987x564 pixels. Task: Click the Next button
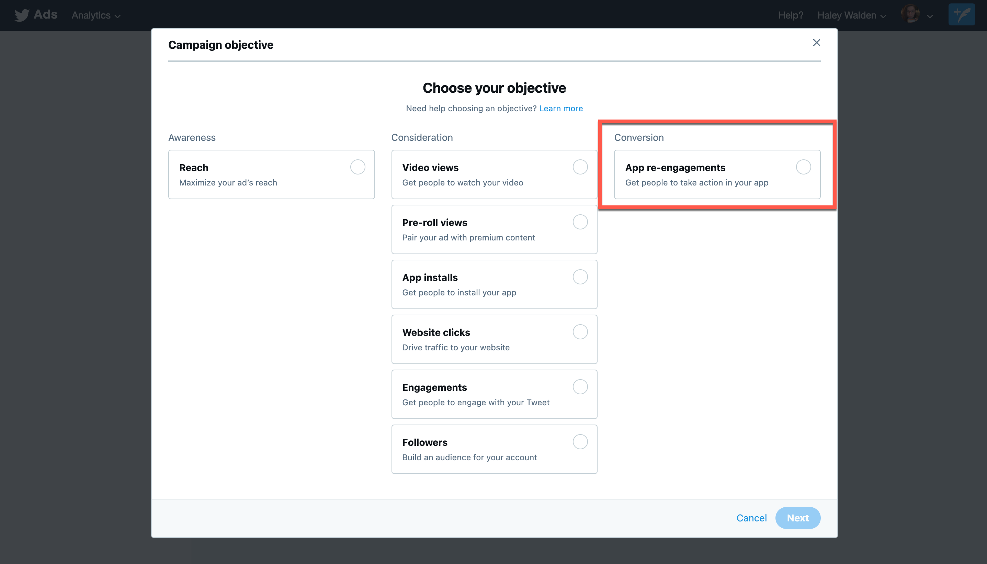(797, 518)
